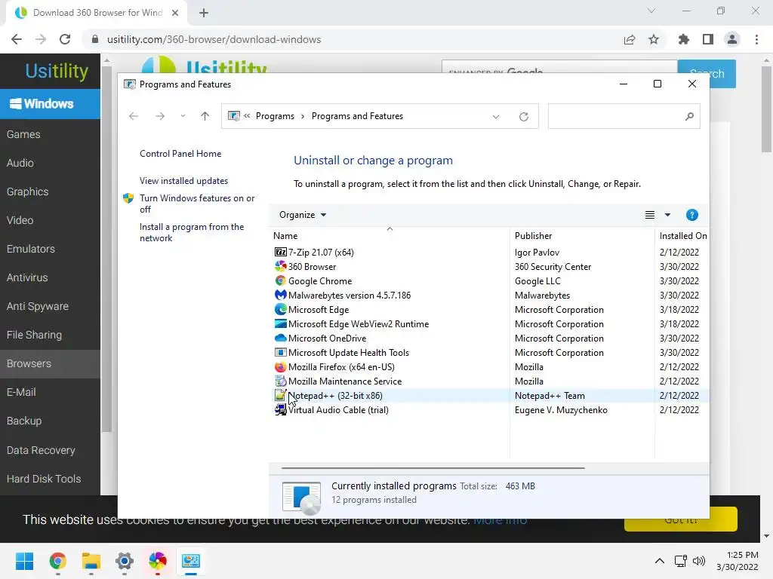The image size is (773, 579).
Task: Sort programs by Publisher column
Action: [582, 235]
